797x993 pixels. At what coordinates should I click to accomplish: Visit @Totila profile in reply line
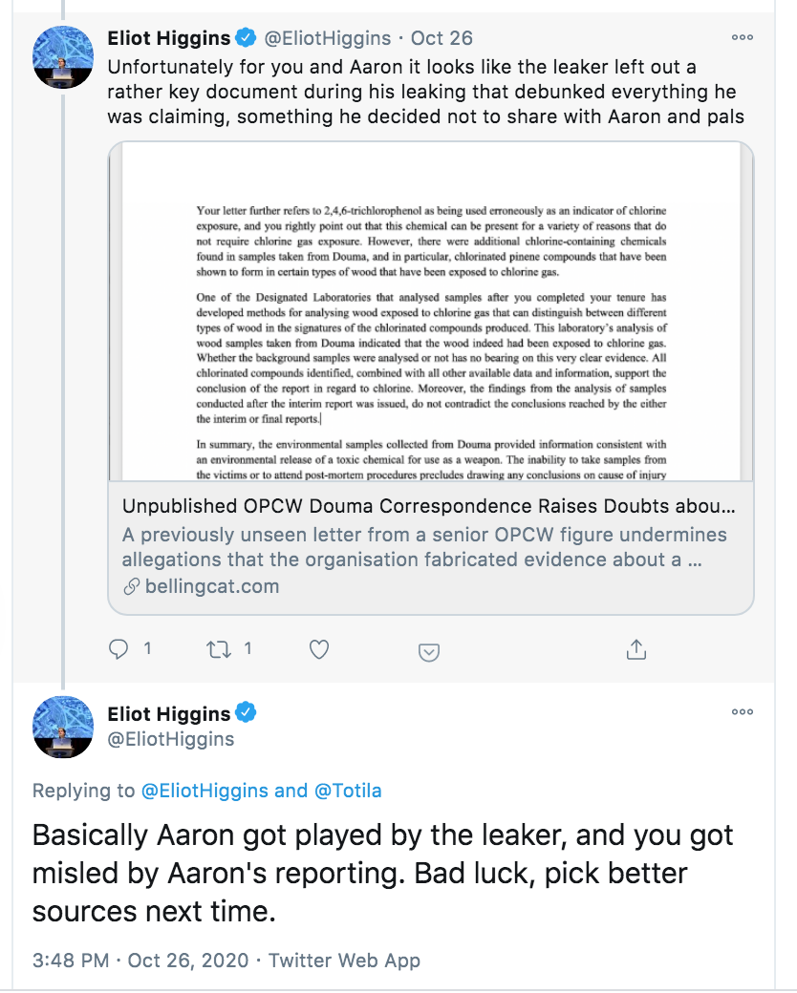click(350, 791)
